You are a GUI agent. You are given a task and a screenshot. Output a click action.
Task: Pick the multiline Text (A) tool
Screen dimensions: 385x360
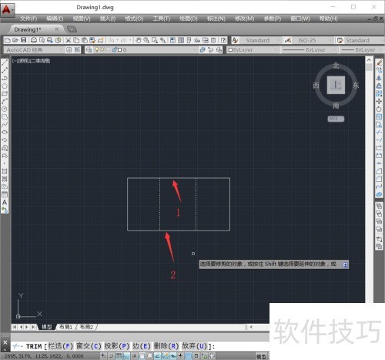(x=5, y=203)
